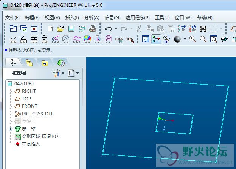Viewport: 236px width, 169px height.
Task: Open the 帮助(H) menu
Action: point(205,18)
